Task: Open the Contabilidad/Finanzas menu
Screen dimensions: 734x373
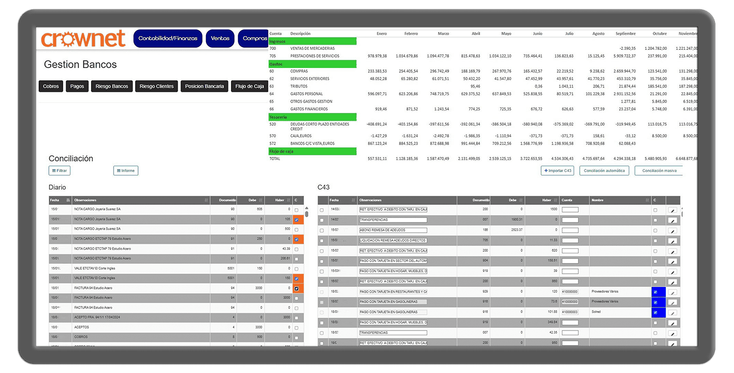Action: coord(167,39)
